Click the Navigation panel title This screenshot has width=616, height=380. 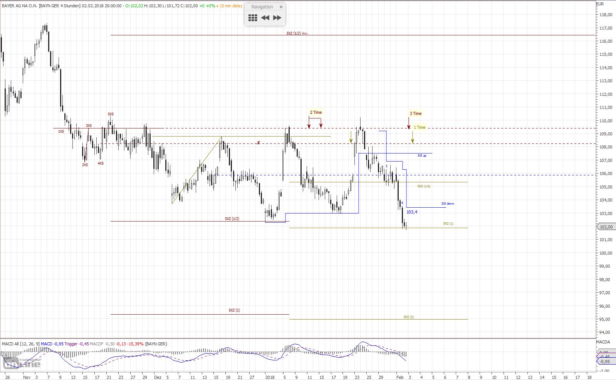tap(262, 7)
